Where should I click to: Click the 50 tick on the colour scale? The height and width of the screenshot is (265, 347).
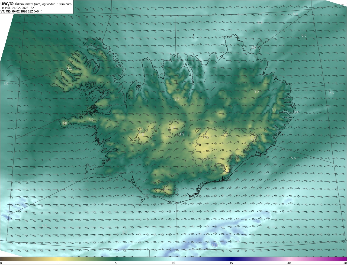[x=345, y=263]
